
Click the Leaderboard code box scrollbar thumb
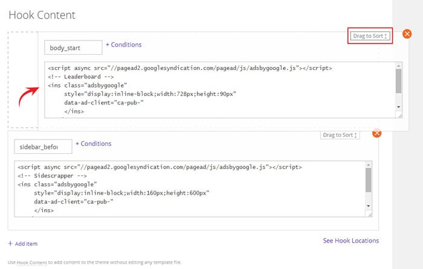(398, 81)
